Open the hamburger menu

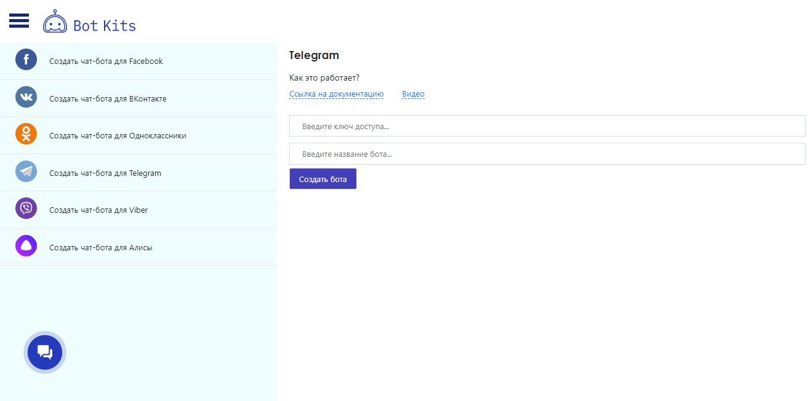tap(19, 20)
